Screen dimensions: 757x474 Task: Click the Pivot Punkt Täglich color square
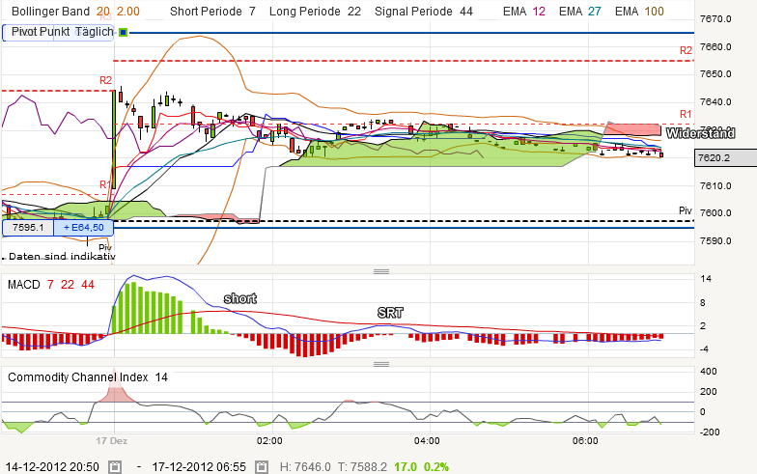pyautogui.click(x=124, y=33)
